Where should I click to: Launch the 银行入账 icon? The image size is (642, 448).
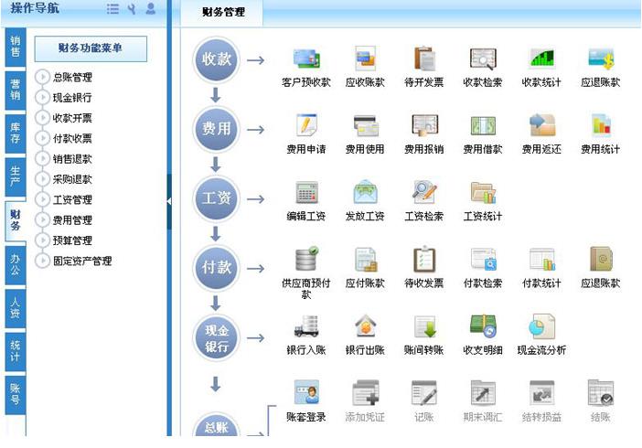[305, 326]
